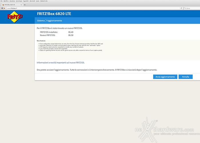200x143 pixels.
Task: Click the Avvia aggiornamento button
Action: click(x=165, y=77)
